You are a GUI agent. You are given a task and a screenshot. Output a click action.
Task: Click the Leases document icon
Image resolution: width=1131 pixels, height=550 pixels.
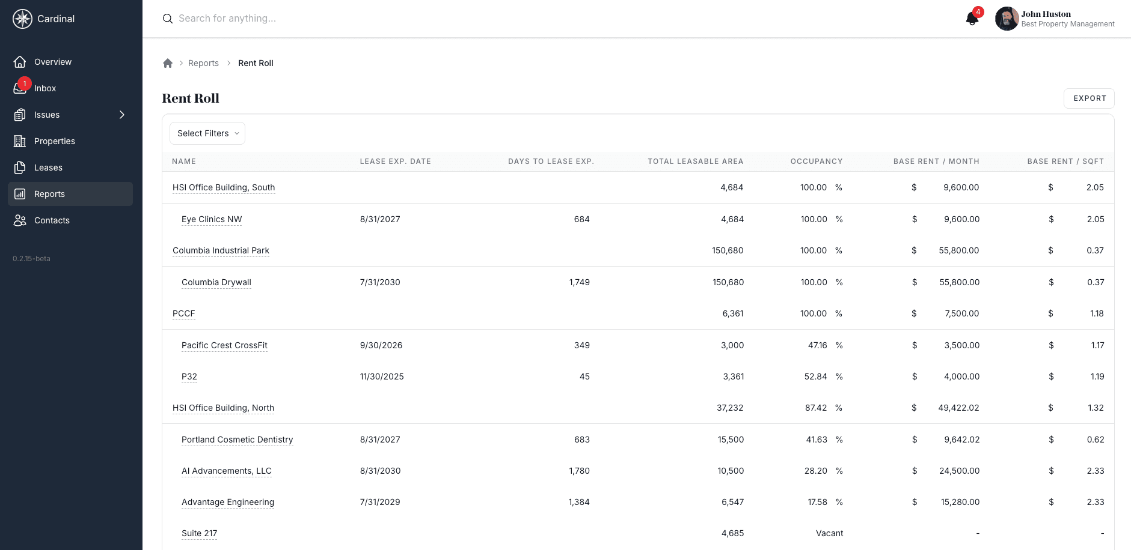tap(20, 168)
